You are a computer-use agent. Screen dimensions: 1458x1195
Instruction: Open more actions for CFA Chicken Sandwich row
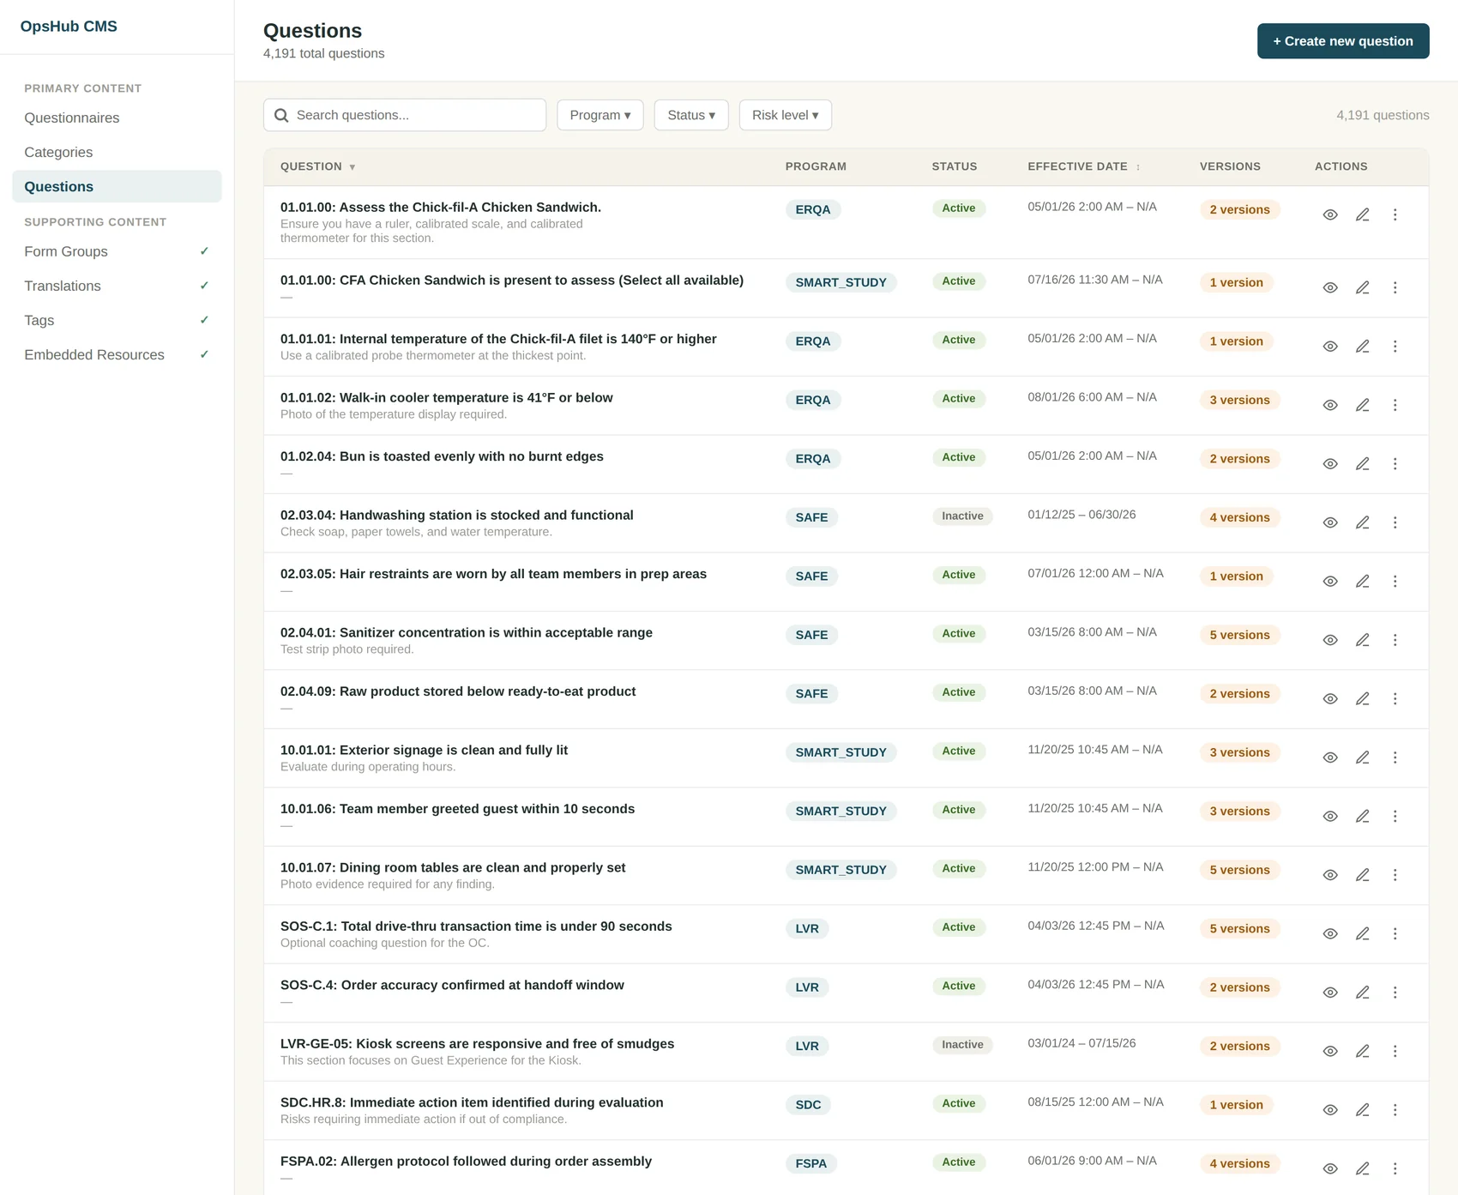coord(1395,287)
